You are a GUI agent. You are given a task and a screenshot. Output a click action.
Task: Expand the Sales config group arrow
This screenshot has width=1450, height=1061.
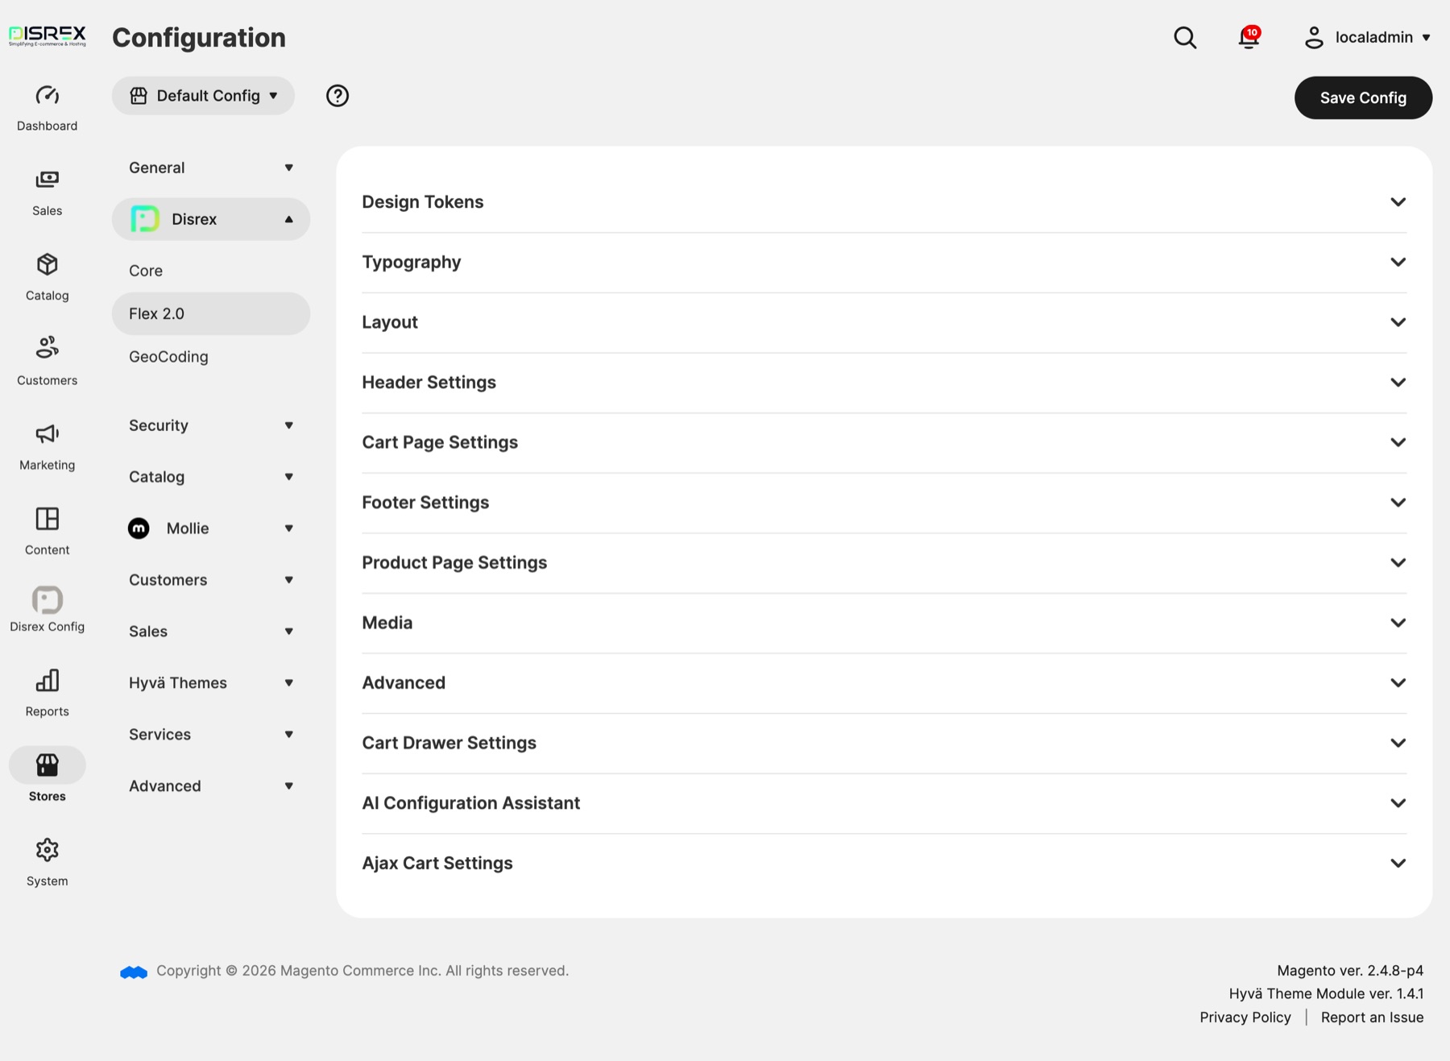pyautogui.click(x=288, y=632)
